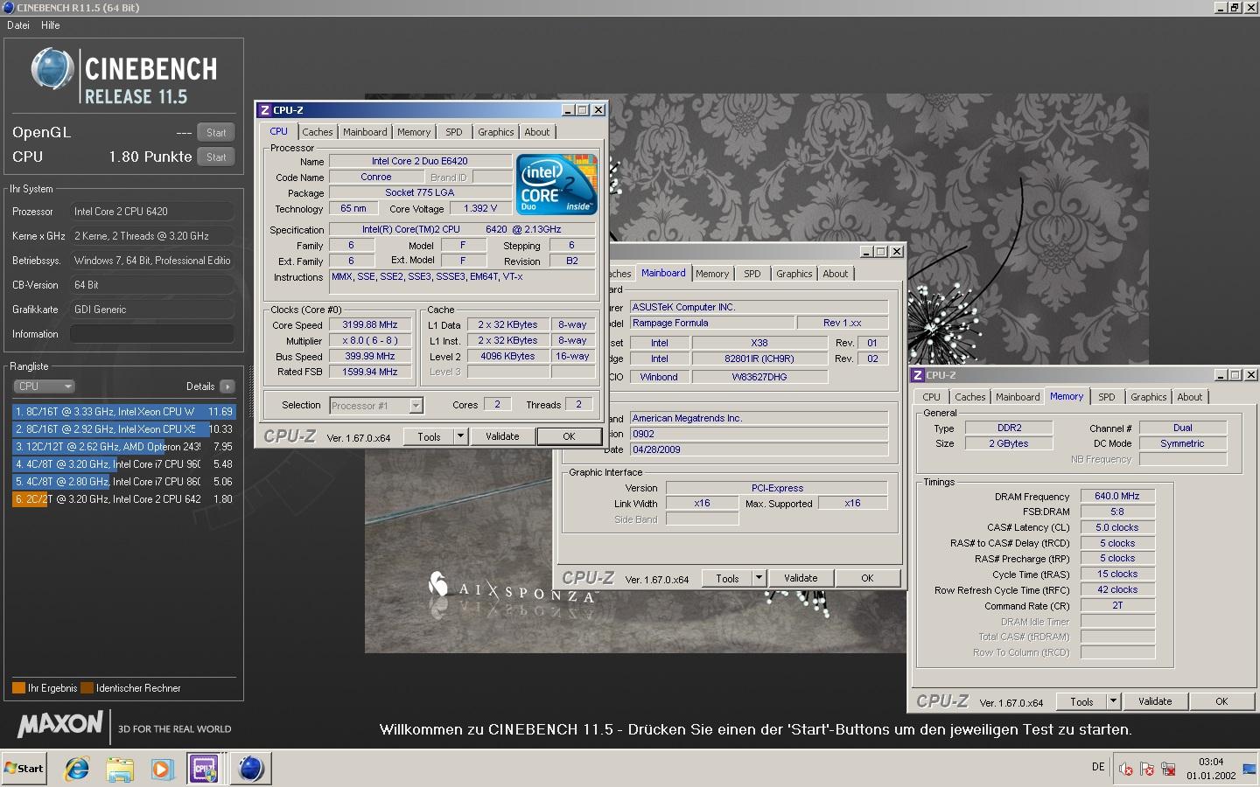Click the MAXON logo
This screenshot has width=1260, height=787.
pyautogui.click(x=60, y=725)
